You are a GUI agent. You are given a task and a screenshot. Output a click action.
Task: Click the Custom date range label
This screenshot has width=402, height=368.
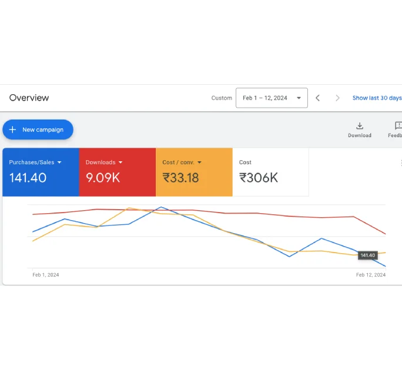(x=222, y=98)
